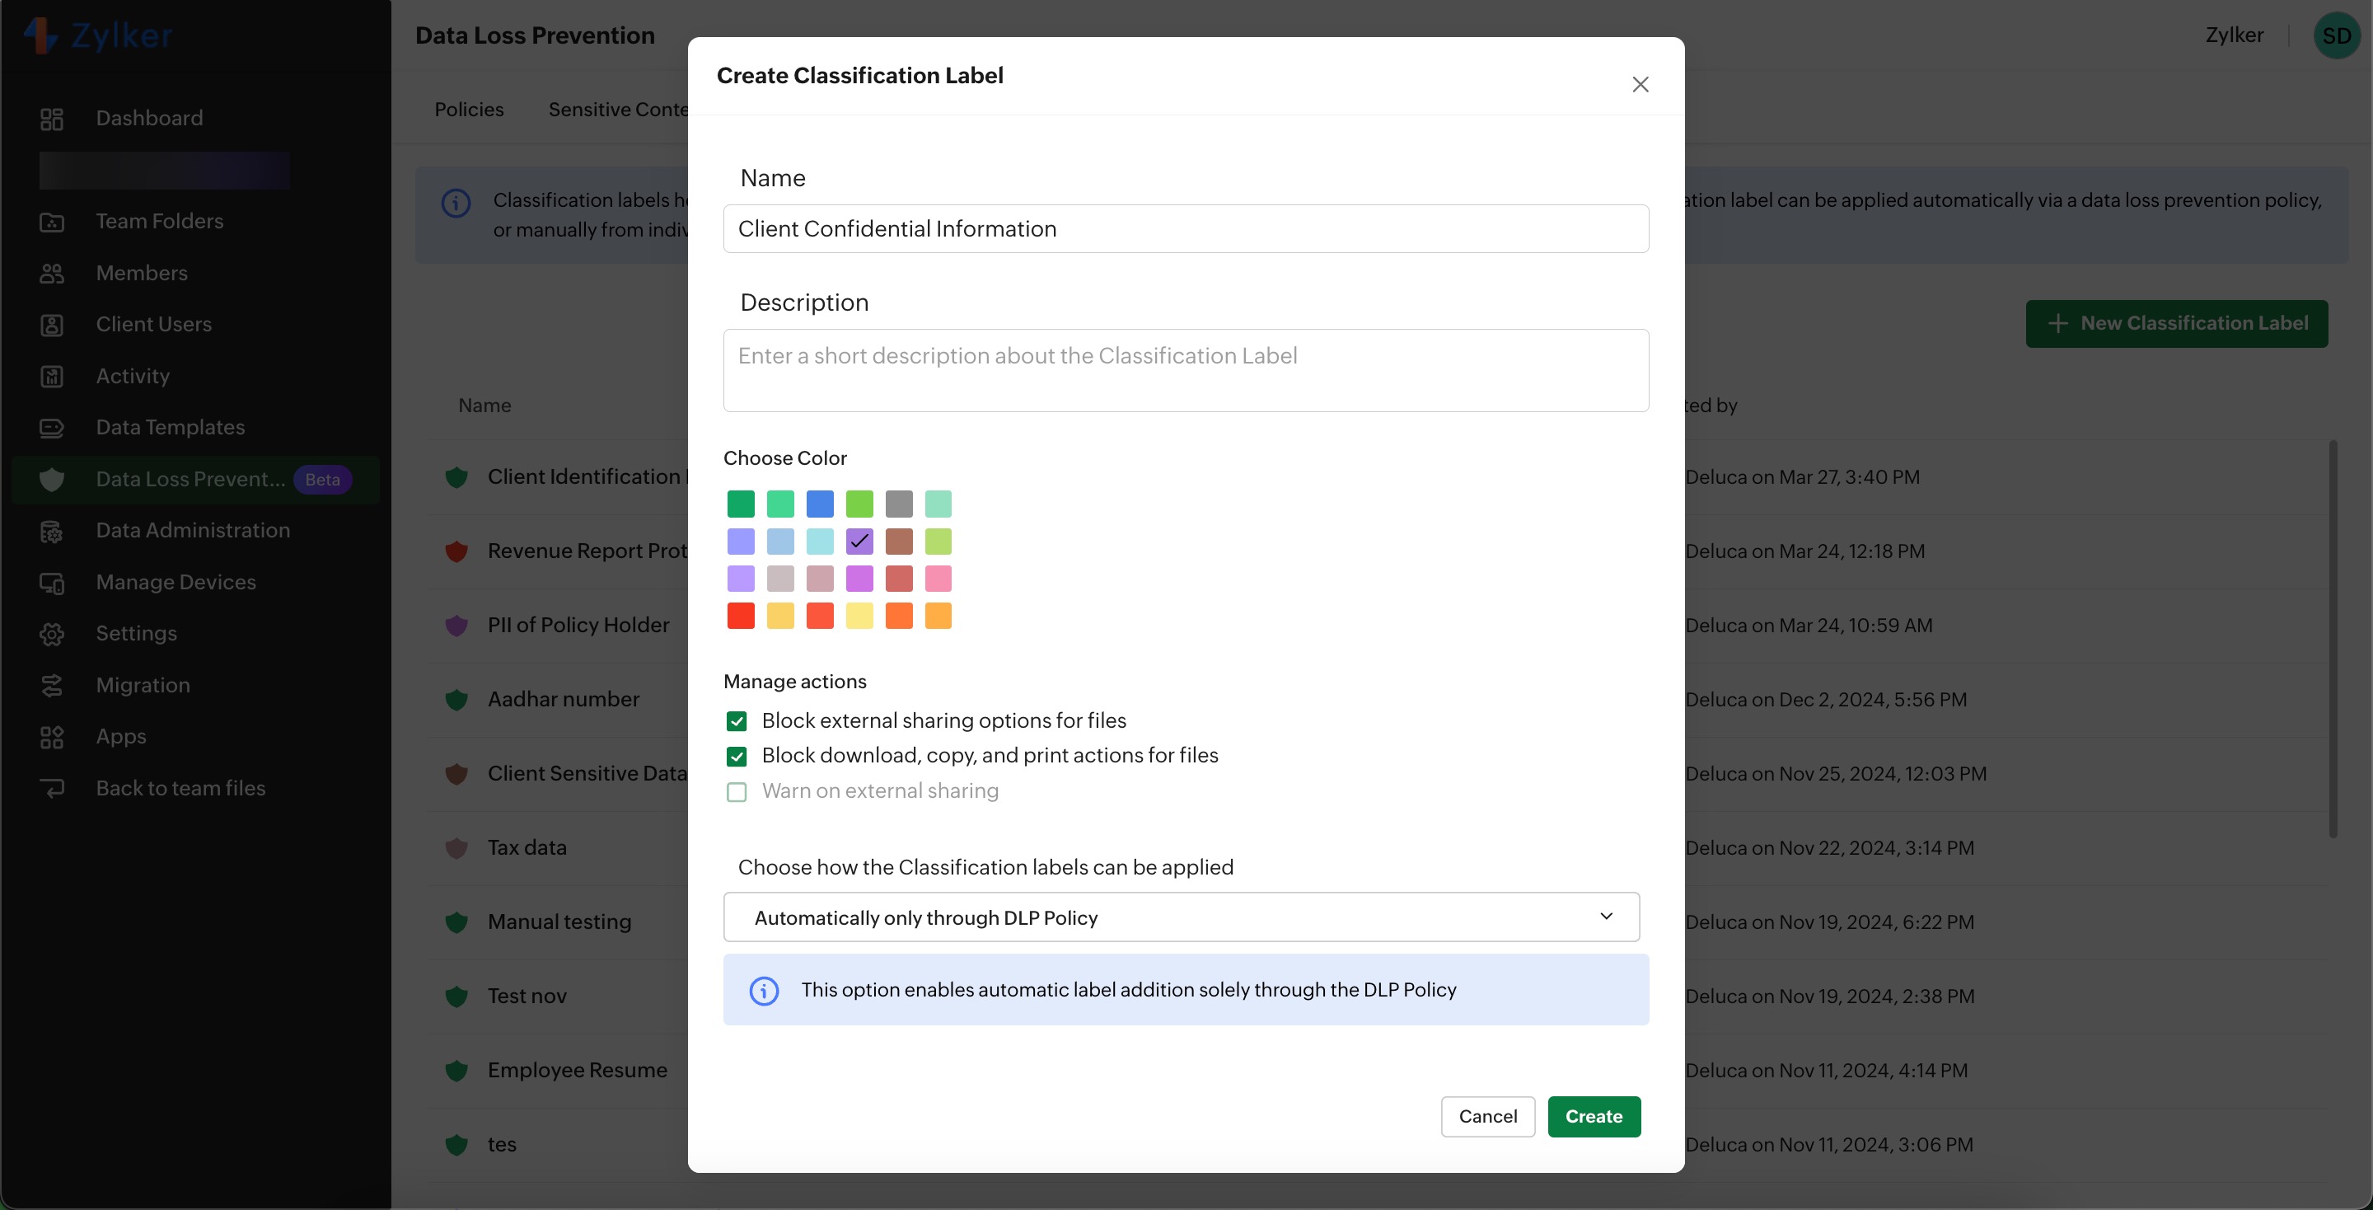Screen dimensions: 2373x1210
Task: Click the Name input field
Action: [1186, 228]
